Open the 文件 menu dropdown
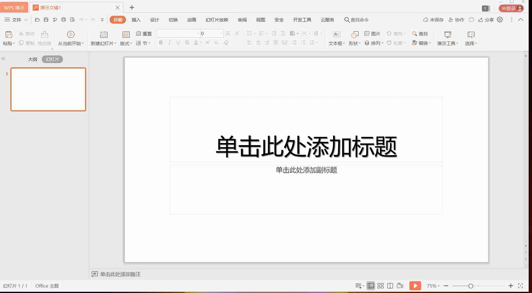This screenshot has height=293, width=532. pyautogui.click(x=16, y=20)
